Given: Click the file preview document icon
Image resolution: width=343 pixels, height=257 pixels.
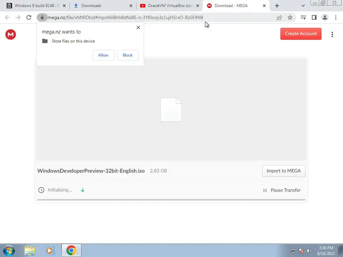Looking at the screenshot, I should [171, 110].
